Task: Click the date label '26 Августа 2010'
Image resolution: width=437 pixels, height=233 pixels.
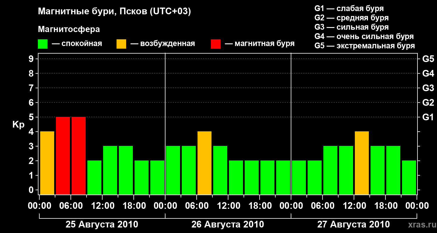Action: [x=228, y=225]
